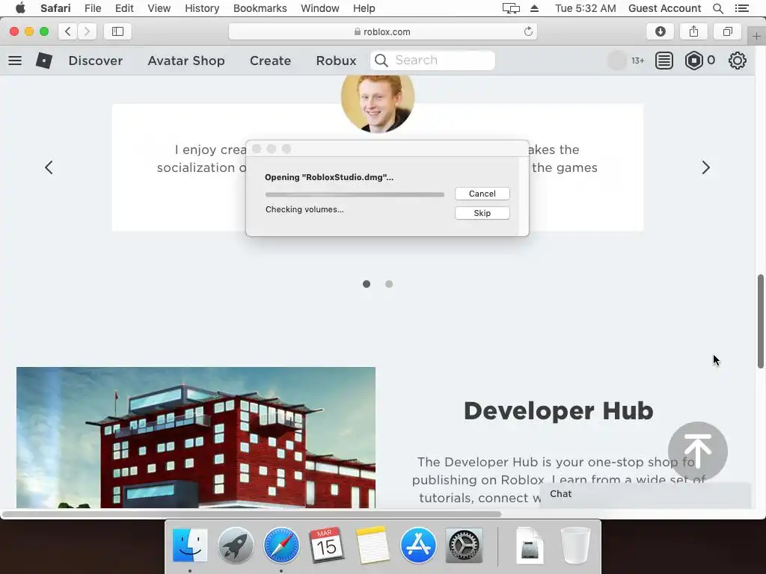Show the Safari tab overview
Viewport: 766px width, 574px height.
(x=727, y=31)
